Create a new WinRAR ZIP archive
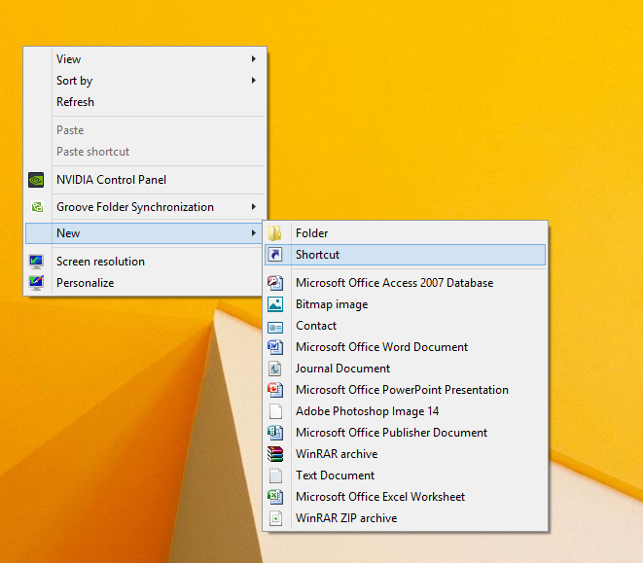The width and height of the screenshot is (643, 563). (x=405, y=518)
